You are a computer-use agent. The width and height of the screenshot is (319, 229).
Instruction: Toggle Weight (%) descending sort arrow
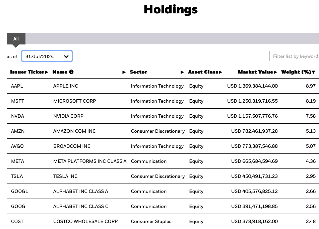pyautogui.click(x=313, y=72)
